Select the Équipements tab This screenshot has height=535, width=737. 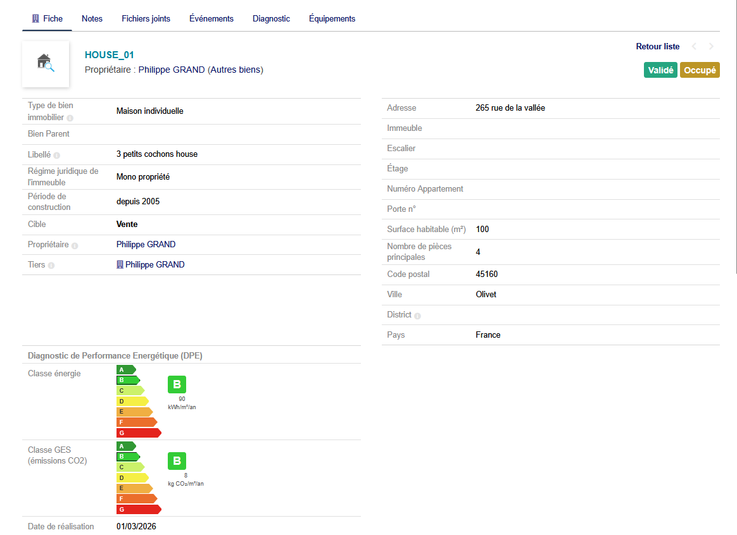(x=332, y=19)
